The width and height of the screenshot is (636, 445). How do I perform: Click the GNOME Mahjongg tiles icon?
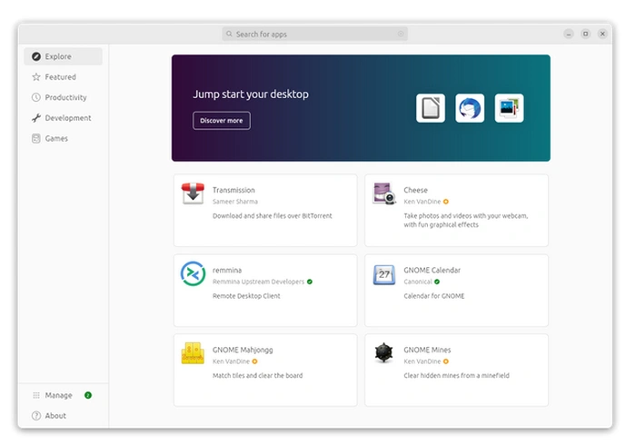click(x=193, y=353)
